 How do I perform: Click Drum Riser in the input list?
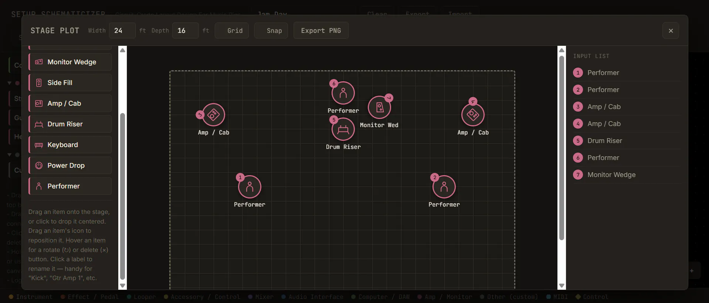pyautogui.click(x=627, y=141)
